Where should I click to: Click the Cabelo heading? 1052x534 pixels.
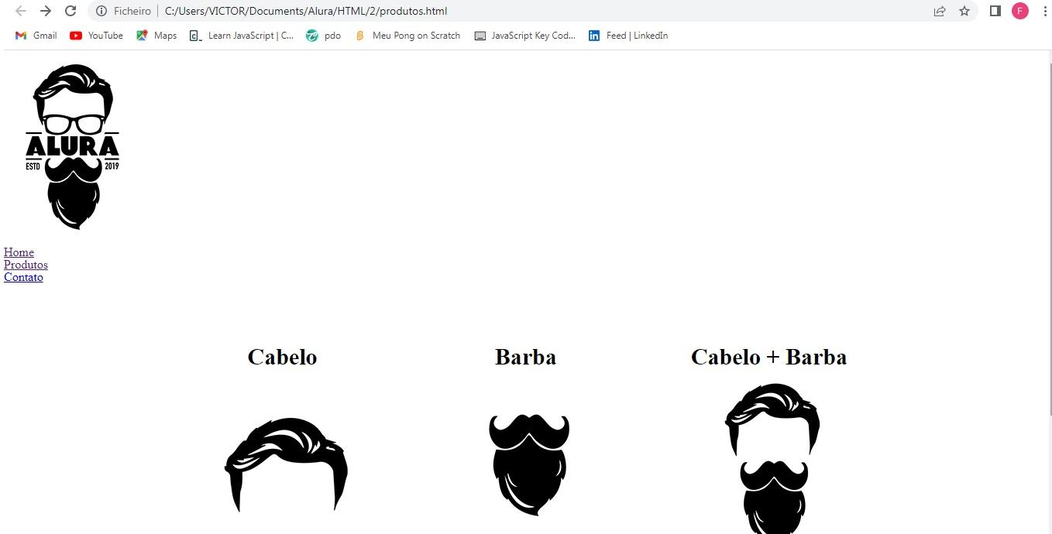(282, 357)
